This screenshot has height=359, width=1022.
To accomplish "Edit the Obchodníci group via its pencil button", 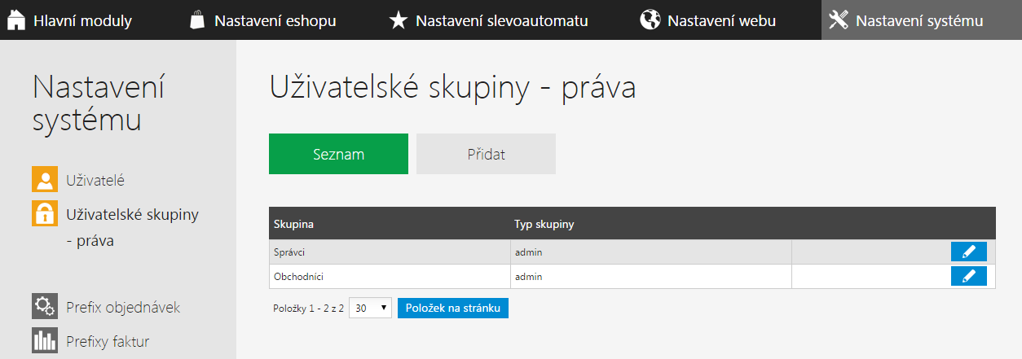I will [x=968, y=276].
